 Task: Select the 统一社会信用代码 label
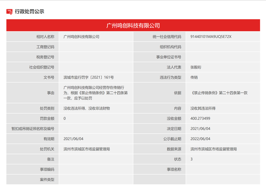[167, 37]
